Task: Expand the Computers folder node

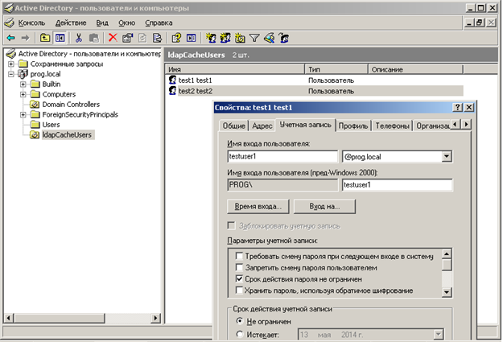Action: tap(23, 94)
